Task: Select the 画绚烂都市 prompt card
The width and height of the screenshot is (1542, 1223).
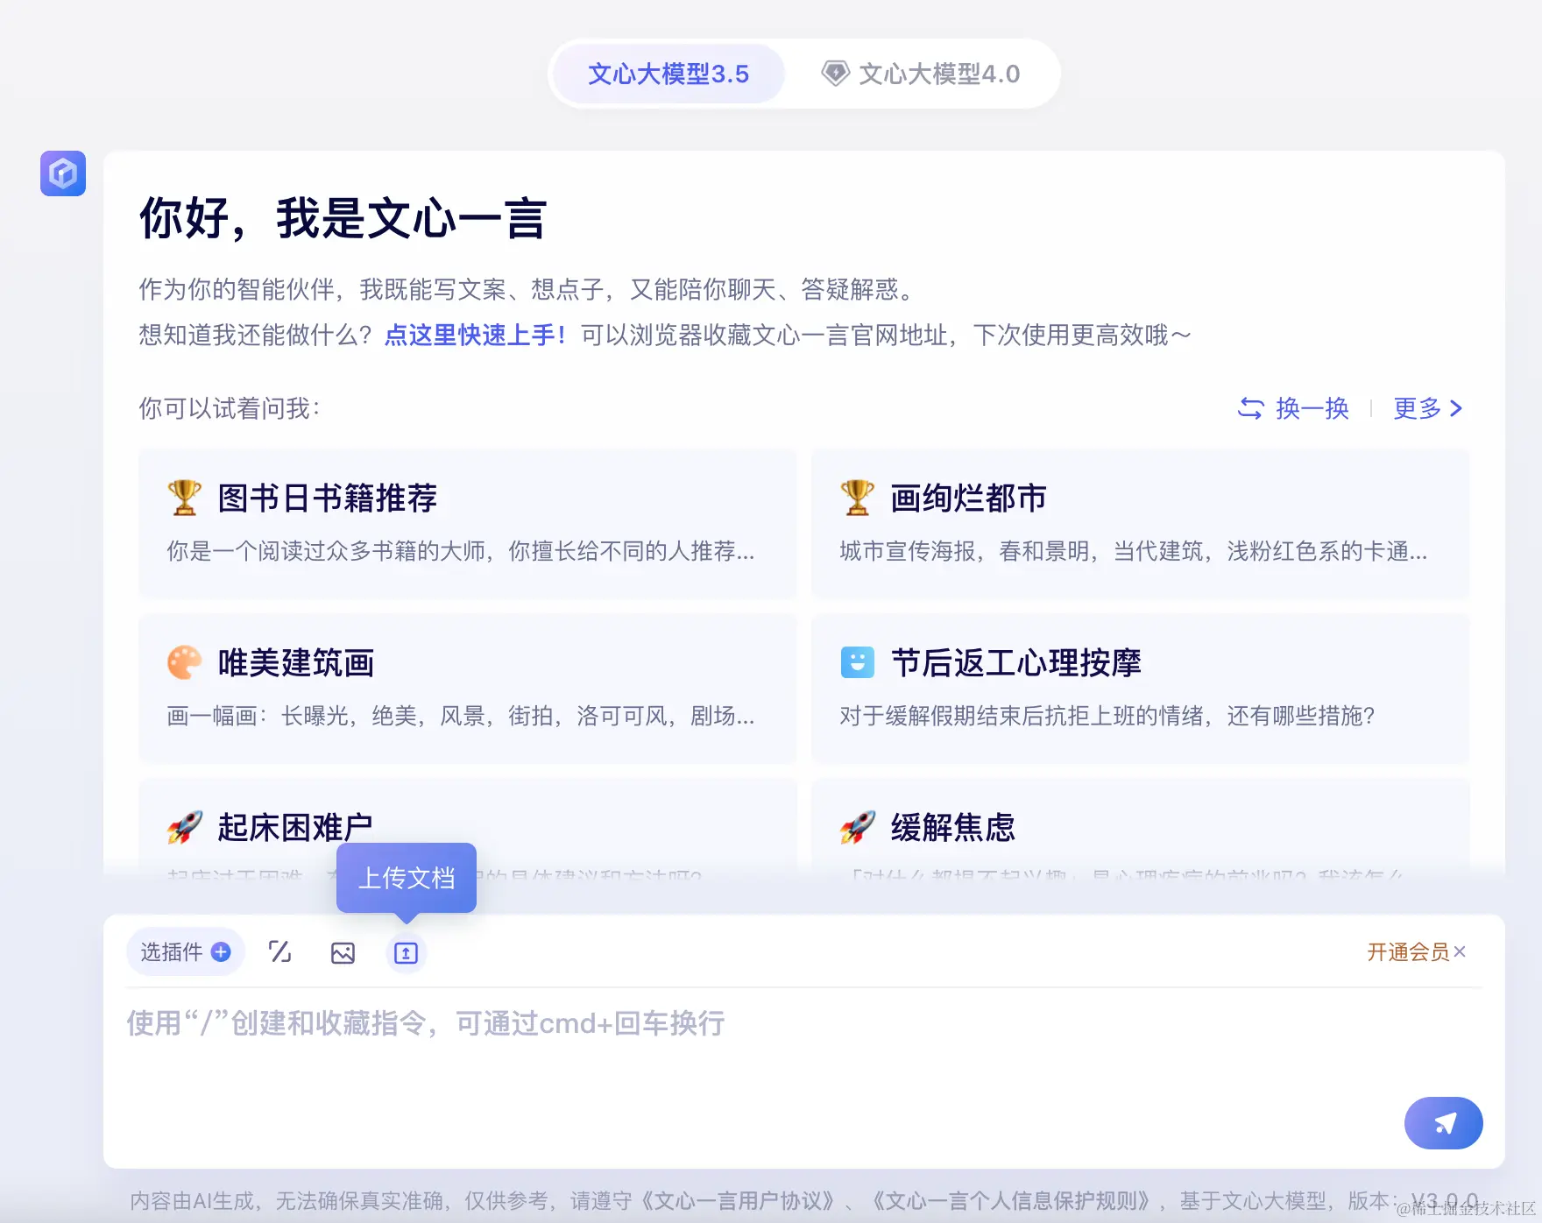Action: (1141, 523)
